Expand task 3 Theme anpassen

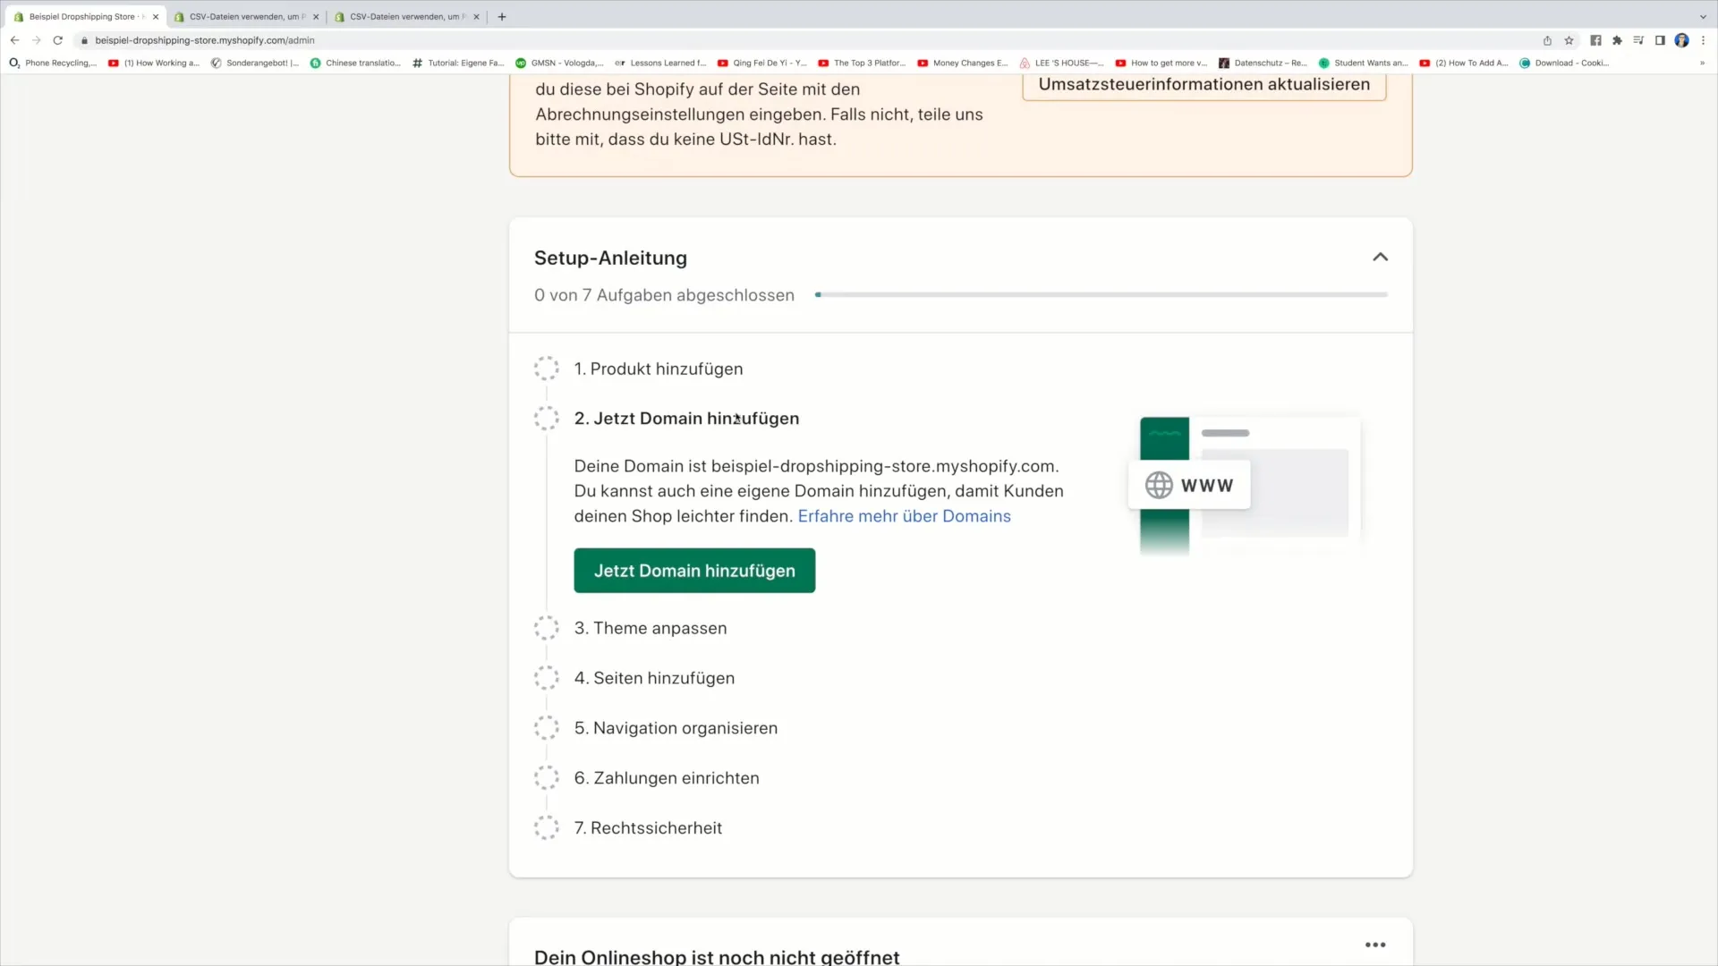(x=651, y=628)
